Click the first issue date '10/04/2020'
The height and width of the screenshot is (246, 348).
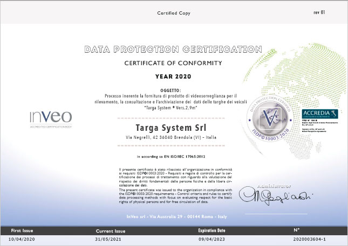(22, 239)
